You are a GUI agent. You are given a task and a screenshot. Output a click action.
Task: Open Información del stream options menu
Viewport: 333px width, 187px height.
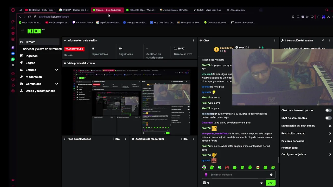[x=329, y=41]
